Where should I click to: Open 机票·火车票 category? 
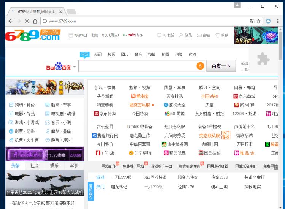[24, 140]
